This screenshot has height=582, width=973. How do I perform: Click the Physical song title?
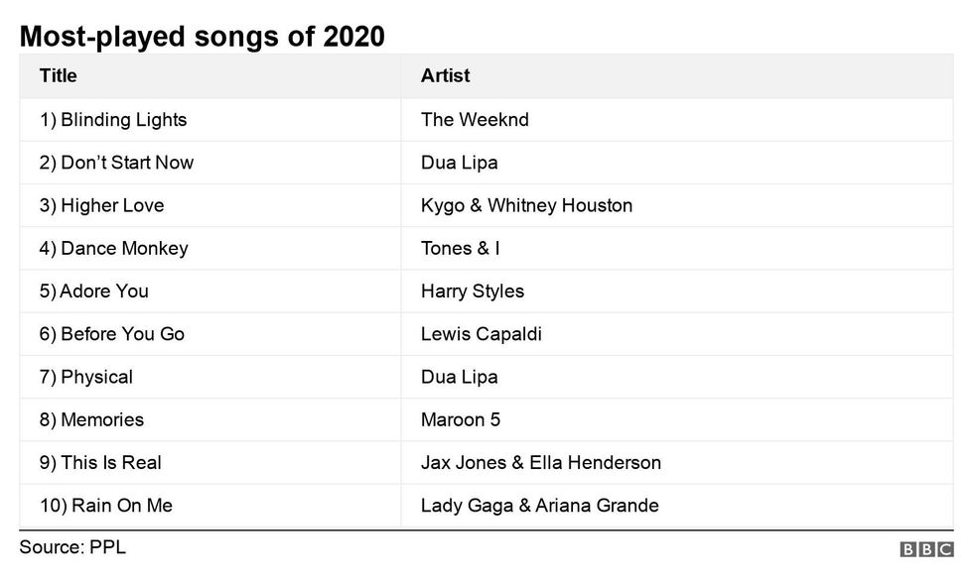pos(86,377)
